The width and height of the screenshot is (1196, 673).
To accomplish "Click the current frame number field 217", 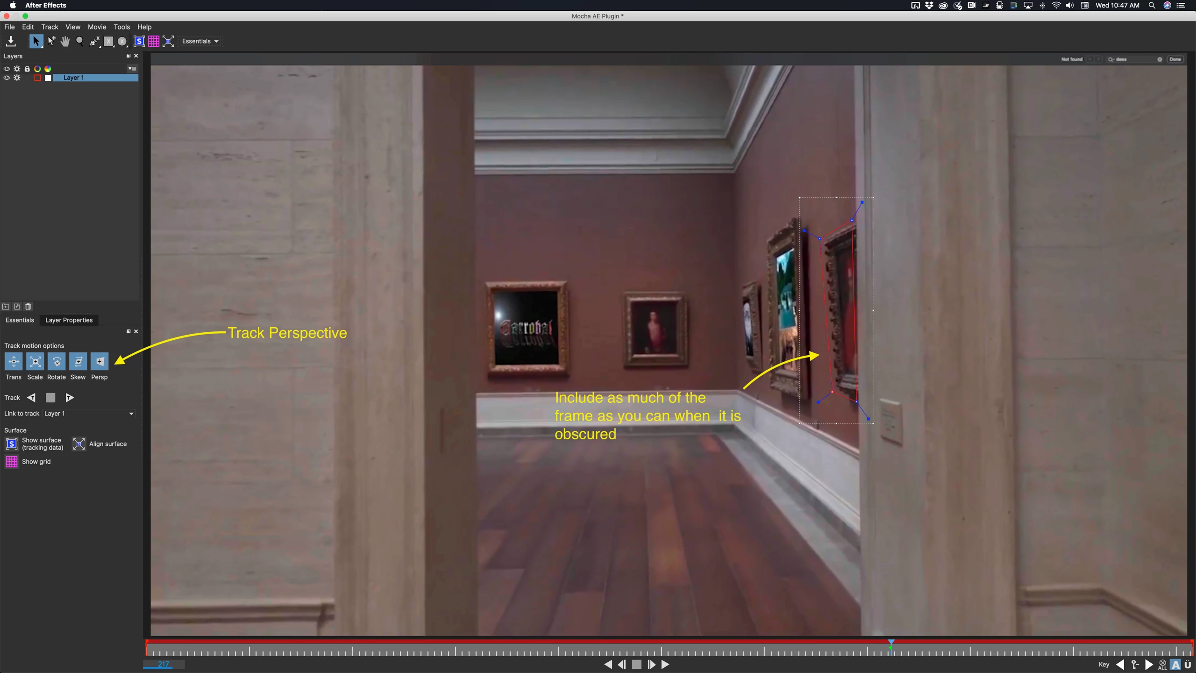I will 164,664.
